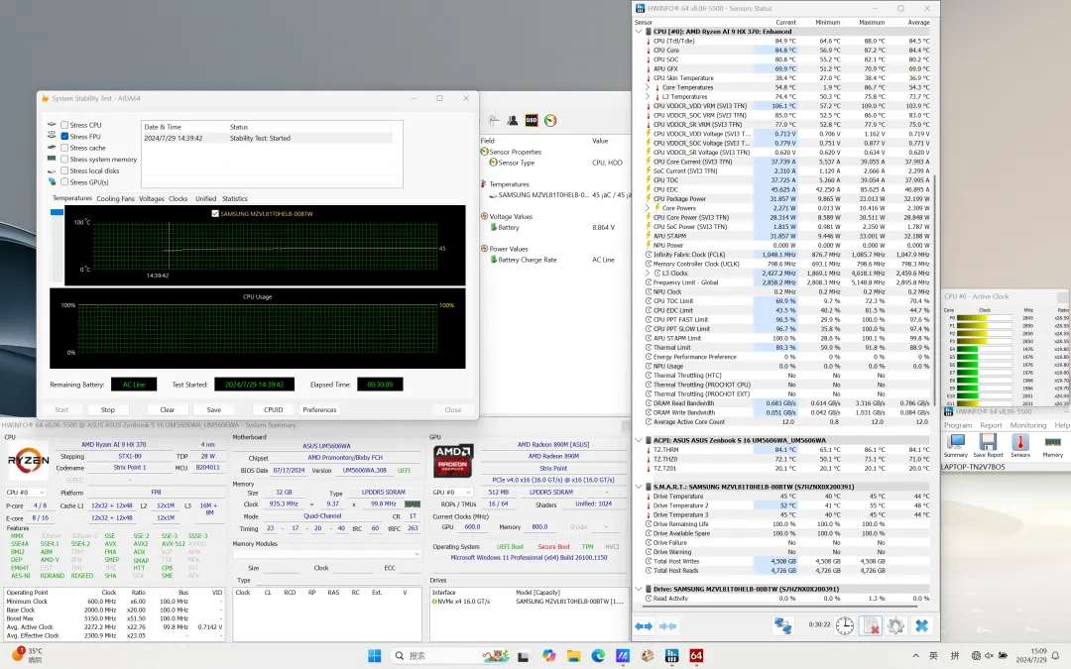Click the Clear button in stability test
The height and width of the screenshot is (669, 1071).
point(168,409)
